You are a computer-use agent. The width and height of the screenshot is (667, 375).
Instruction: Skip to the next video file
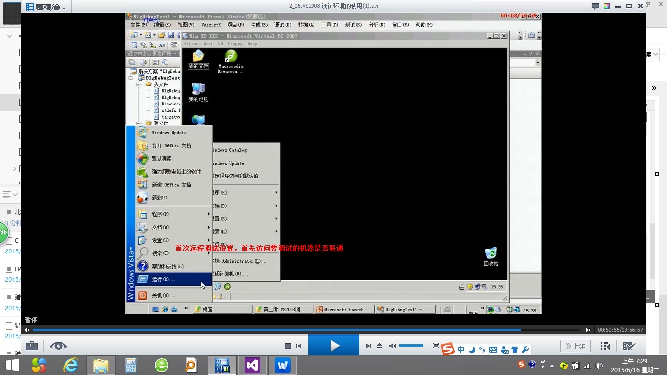coord(369,346)
